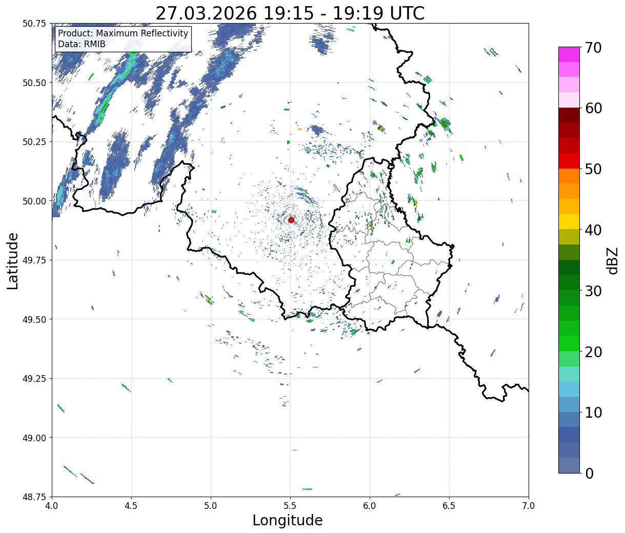Click the colorbar tick label 30
625x533 pixels.
point(593,291)
